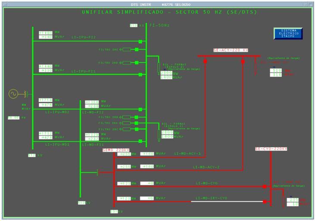This screenshot has width=315, height=221.
Task: Click the frequency Hz value field
Action: (x=14, y=117)
